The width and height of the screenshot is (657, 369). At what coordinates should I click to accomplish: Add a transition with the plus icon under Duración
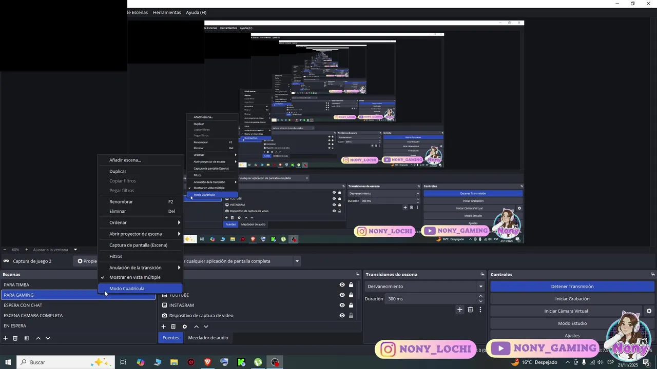[460, 310]
